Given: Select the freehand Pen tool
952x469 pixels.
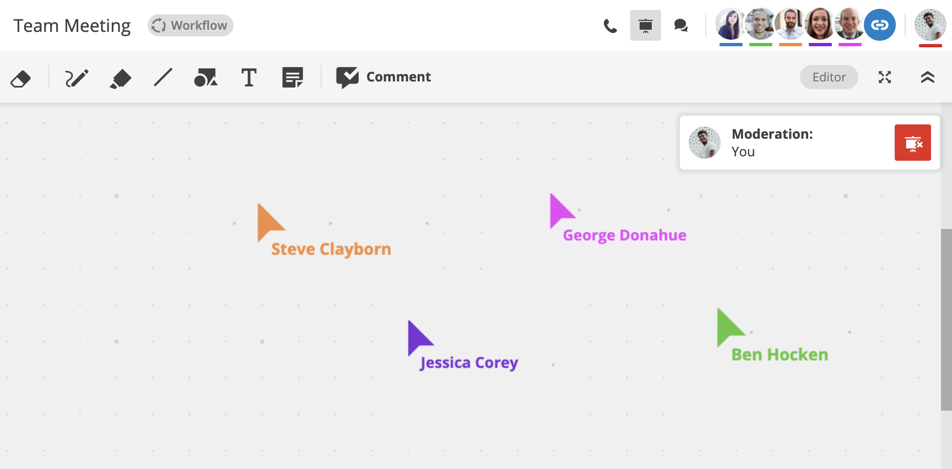Looking at the screenshot, I should [77, 78].
